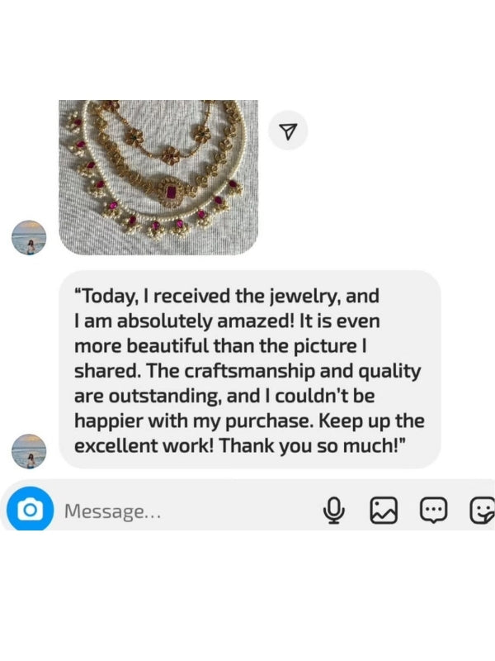Open the speech-bubble quick replies icon
This screenshot has width=495, height=661.
tap(432, 511)
